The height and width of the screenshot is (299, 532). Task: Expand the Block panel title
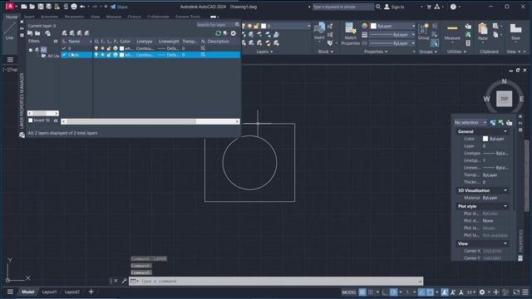point(325,51)
